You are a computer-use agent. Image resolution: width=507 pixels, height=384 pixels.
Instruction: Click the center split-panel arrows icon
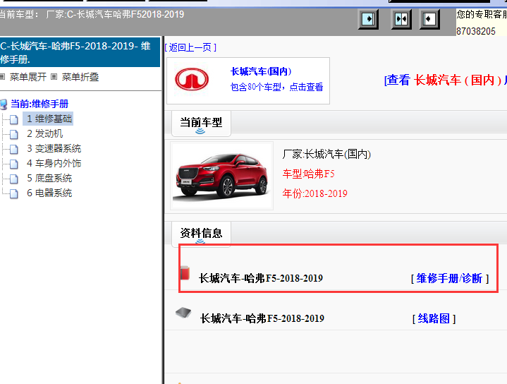coord(401,19)
